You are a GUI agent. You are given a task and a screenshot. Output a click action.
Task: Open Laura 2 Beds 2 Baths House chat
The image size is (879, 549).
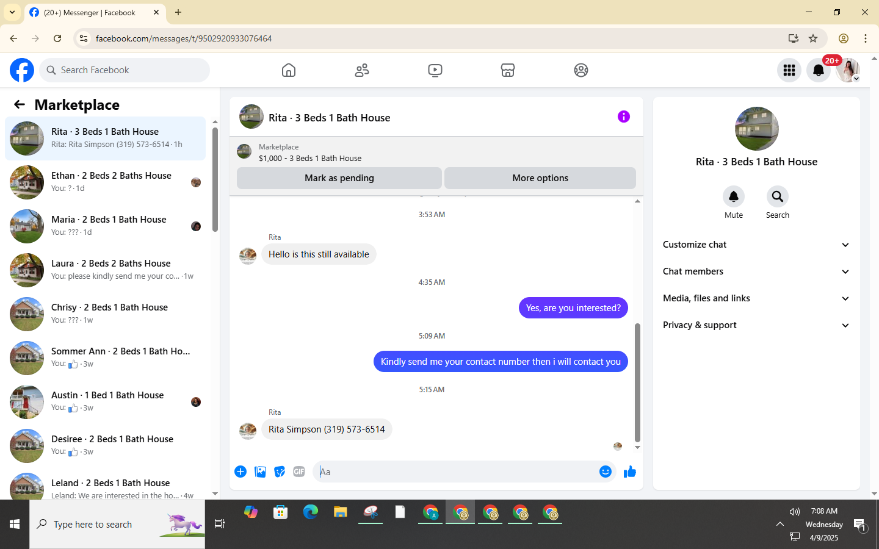[106, 270]
